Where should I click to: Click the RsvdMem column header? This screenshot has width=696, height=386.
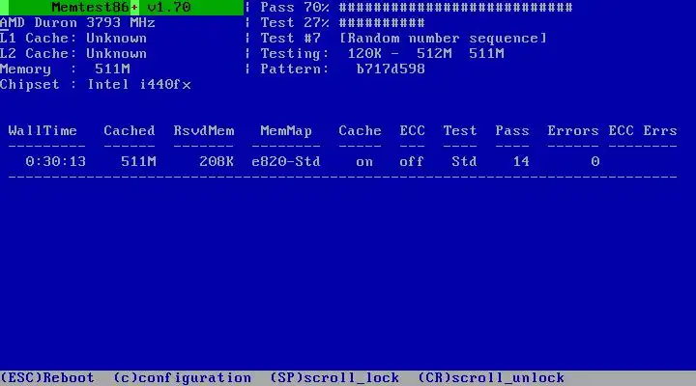click(204, 130)
